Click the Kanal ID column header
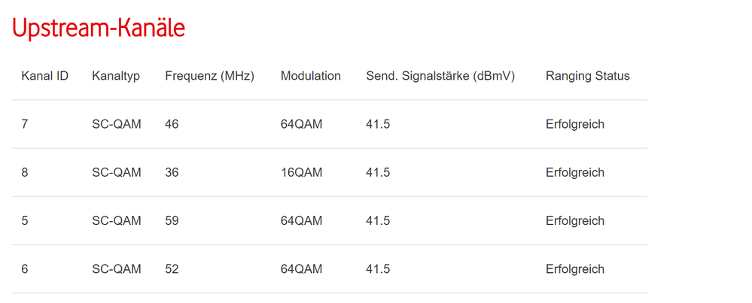752x303 pixels. click(45, 76)
